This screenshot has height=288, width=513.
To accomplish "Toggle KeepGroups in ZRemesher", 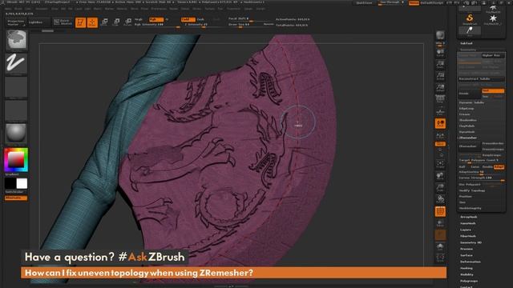I will point(493,155).
